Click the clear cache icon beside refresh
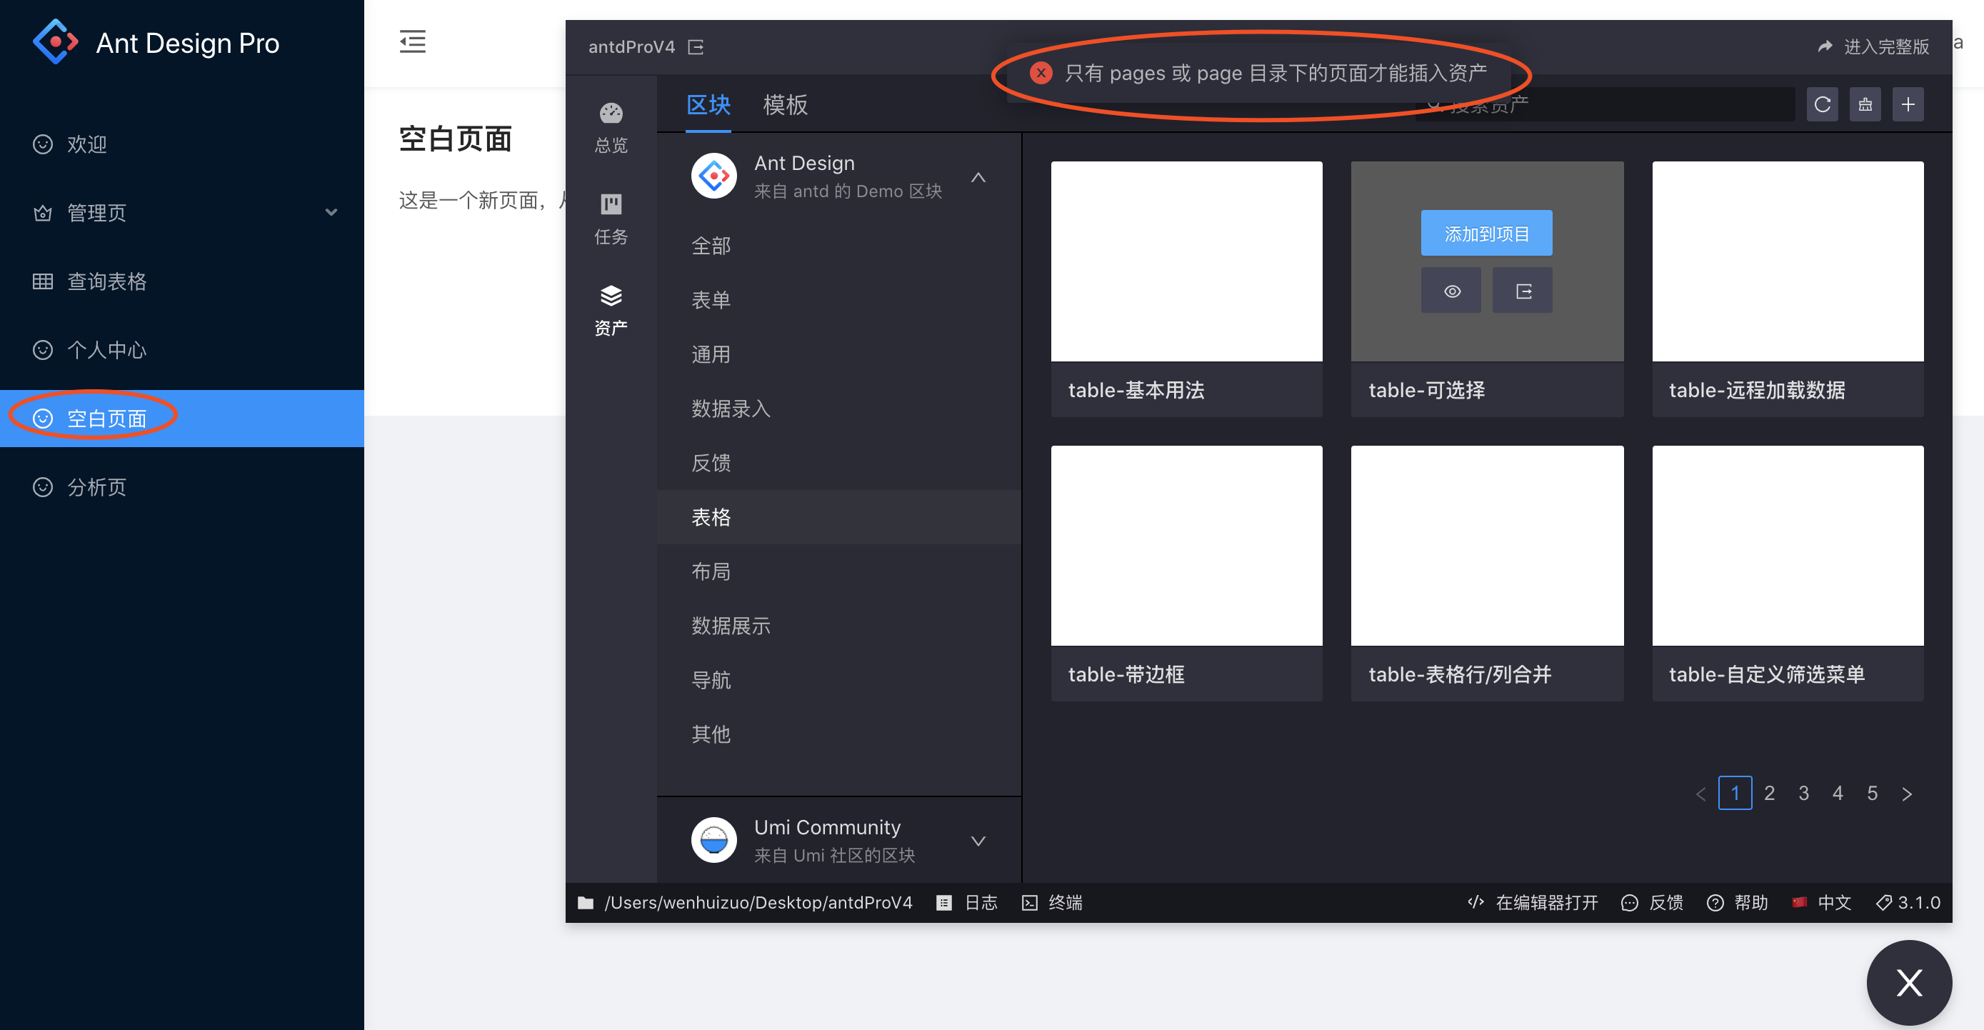Screen dimensions: 1984x1030 [1865, 105]
